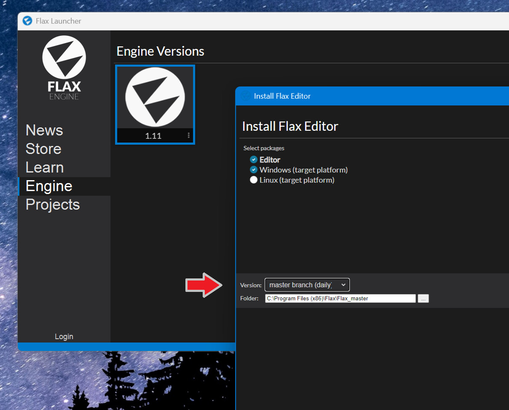Click the Install Flax Editor window icon
Image resolution: width=509 pixels, height=410 pixels.
pyautogui.click(x=245, y=96)
